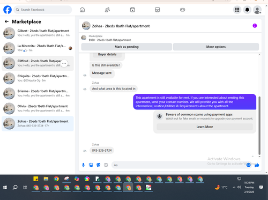
Task: Open Gilbert's apartment conversation
Action: coord(38,33)
